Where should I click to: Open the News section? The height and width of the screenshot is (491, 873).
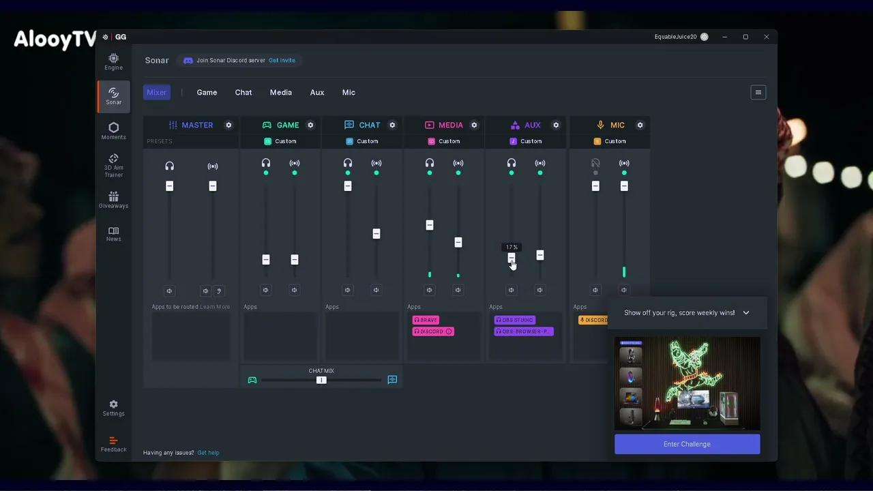(113, 234)
